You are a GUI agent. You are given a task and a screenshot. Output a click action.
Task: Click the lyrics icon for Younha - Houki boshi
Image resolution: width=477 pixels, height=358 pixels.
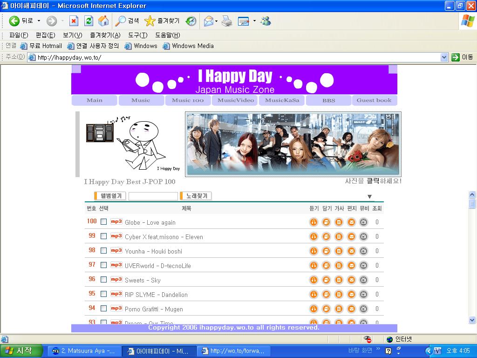(339, 251)
